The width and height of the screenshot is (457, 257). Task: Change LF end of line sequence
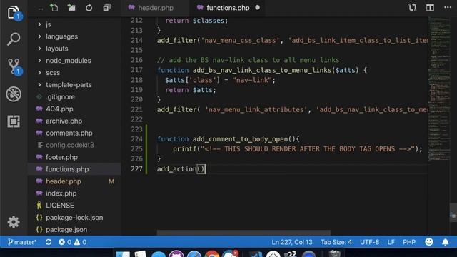pyautogui.click(x=391, y=242)
